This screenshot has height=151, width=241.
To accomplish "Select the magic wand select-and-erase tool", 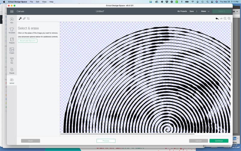I will pos(20,18).
